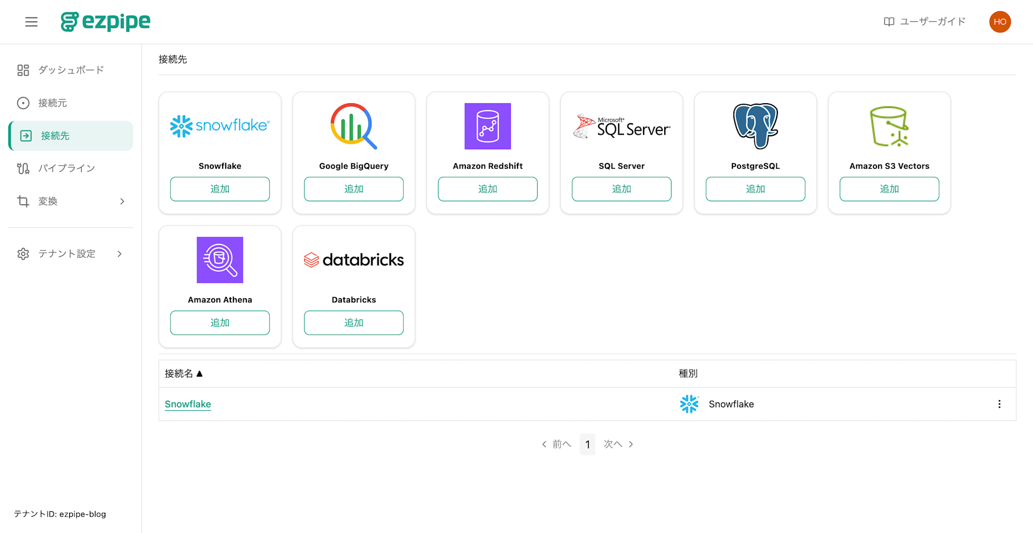Add a PostgreSQL destination
The image size is (1033, 533).
pyautogui.click(x=755, y=189)
